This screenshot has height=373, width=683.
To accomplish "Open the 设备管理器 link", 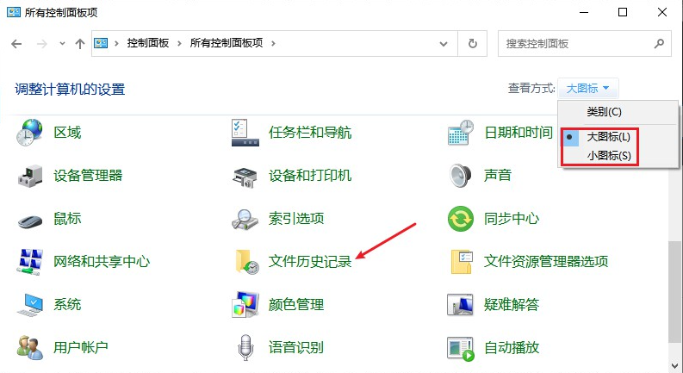I will coord(88,176).
